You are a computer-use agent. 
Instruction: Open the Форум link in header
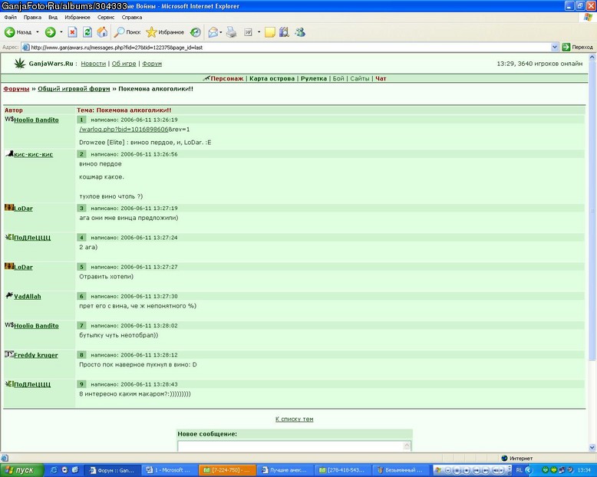152,64
